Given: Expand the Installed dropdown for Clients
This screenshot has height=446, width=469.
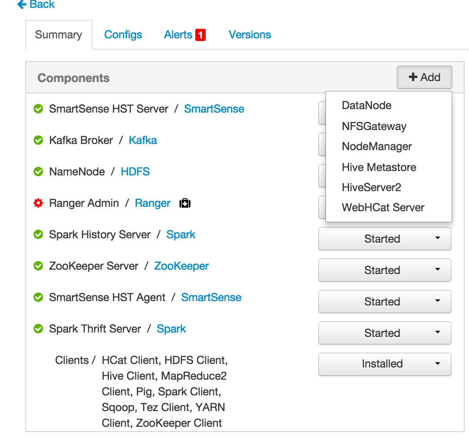Looking at the screenshot, I should point(384,364).
